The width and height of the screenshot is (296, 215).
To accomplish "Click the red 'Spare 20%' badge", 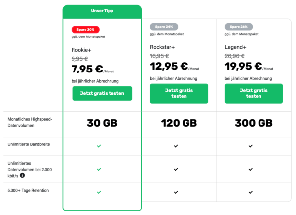I will tap(85, 29).
